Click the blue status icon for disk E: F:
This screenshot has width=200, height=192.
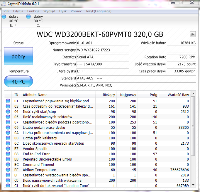coord(4,16)
